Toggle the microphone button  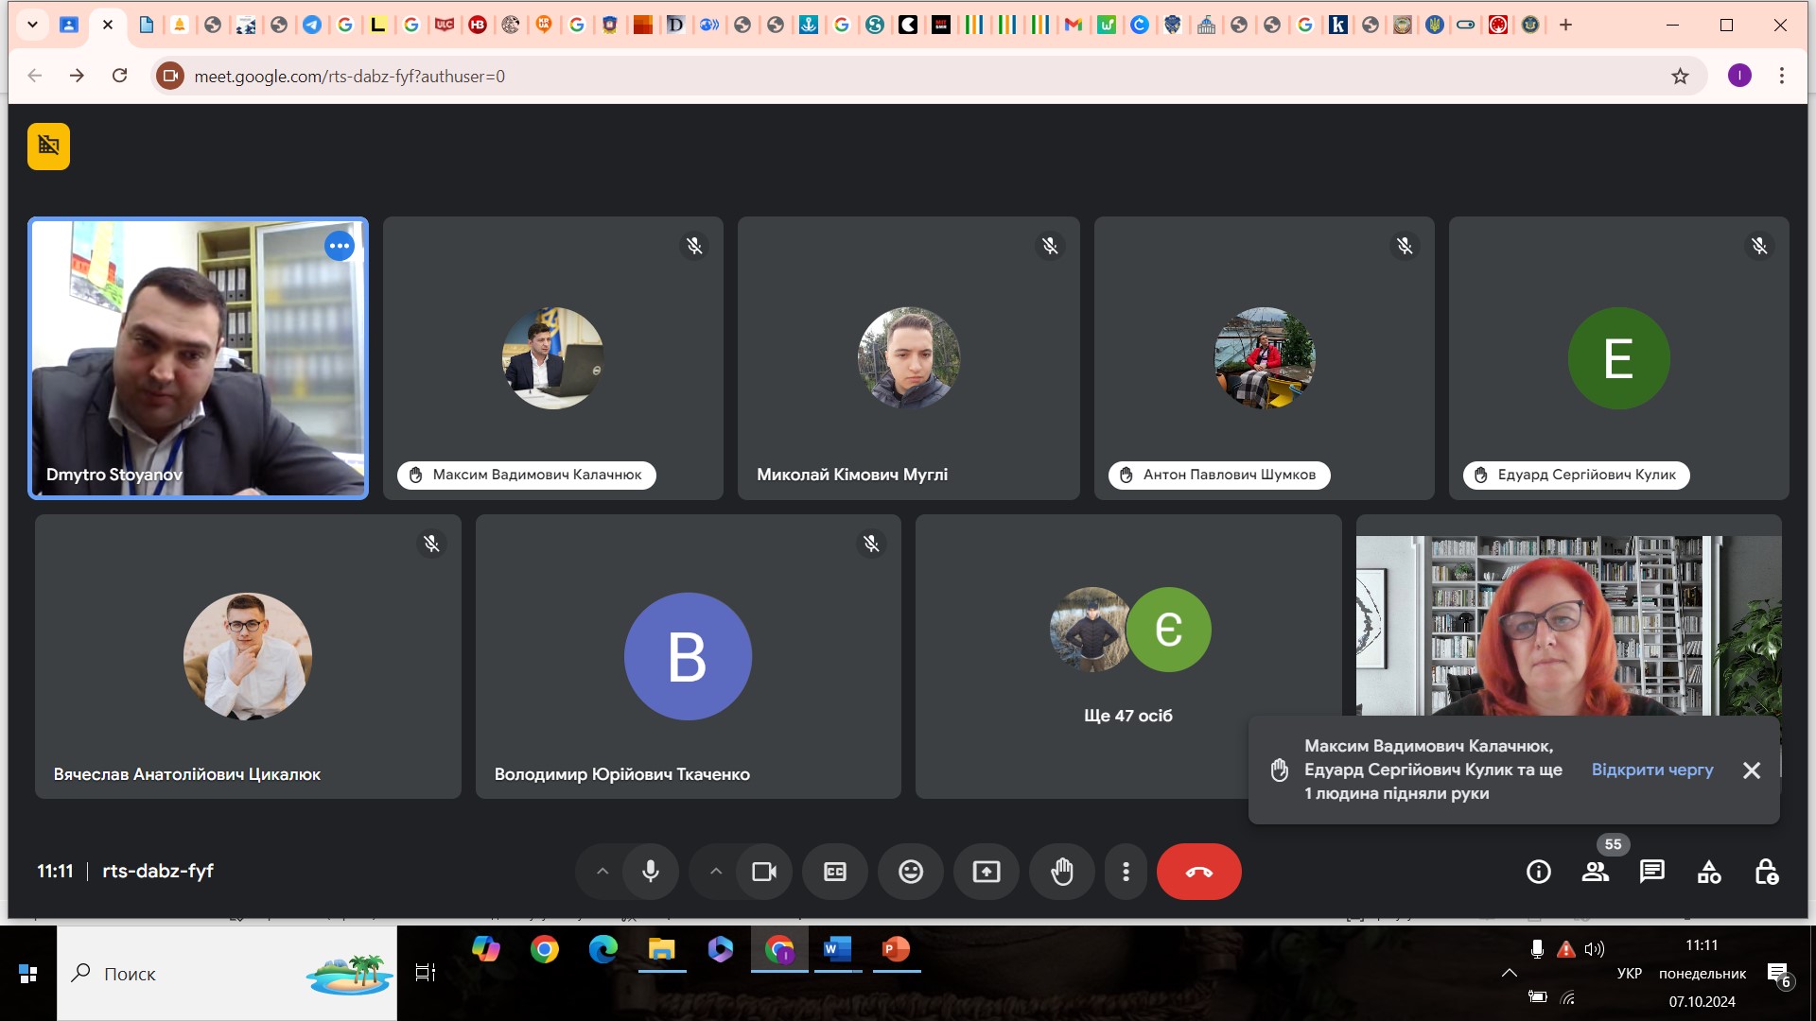tap(651, 872)
